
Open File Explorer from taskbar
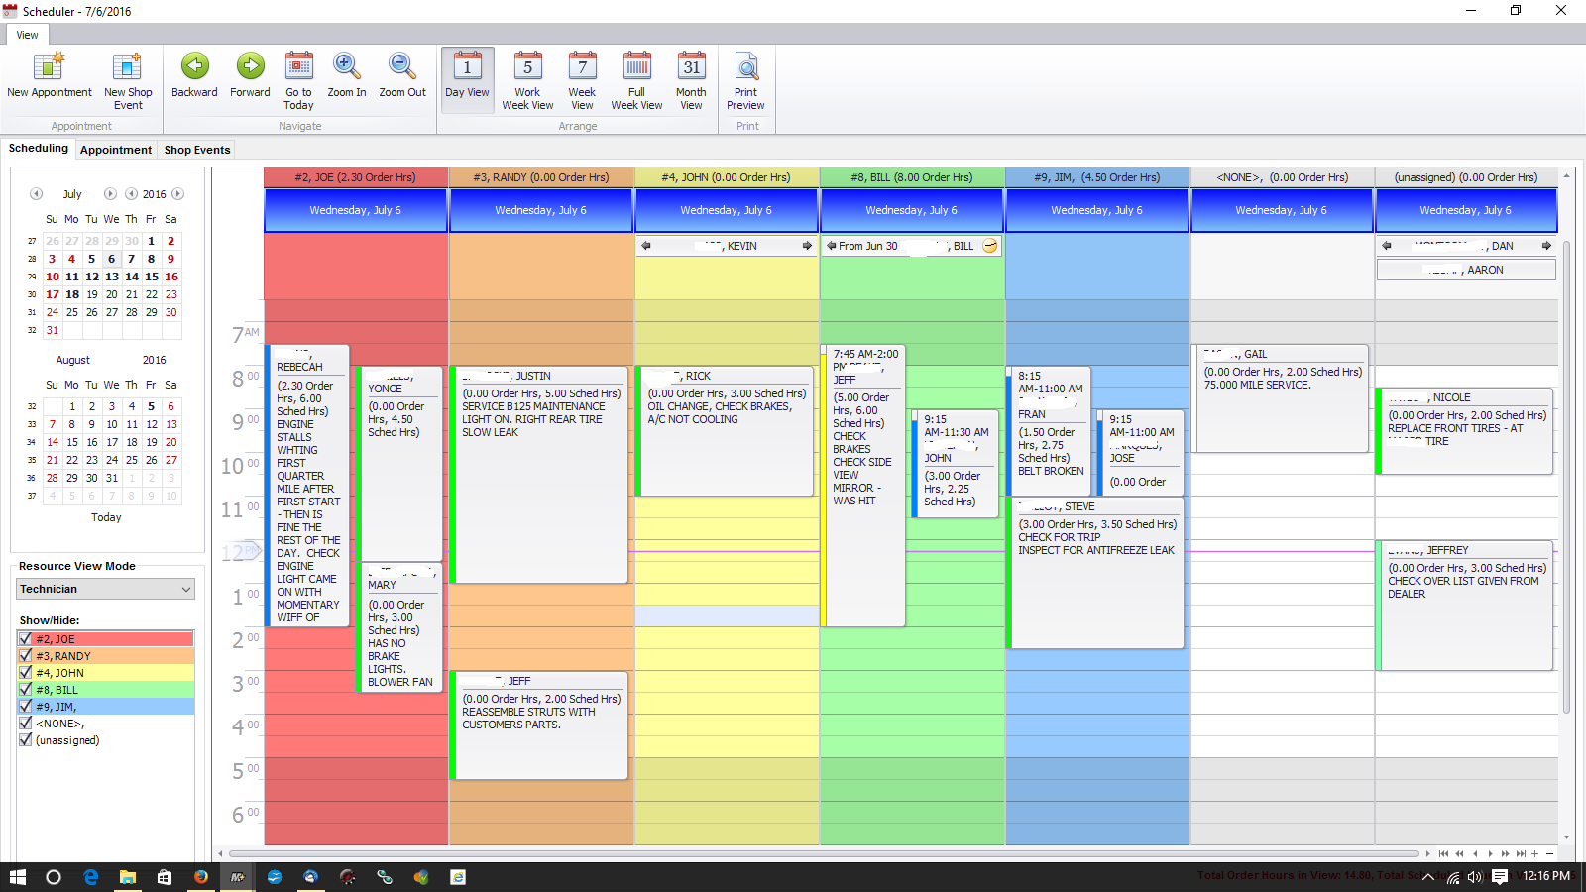[x=127, y=877]
